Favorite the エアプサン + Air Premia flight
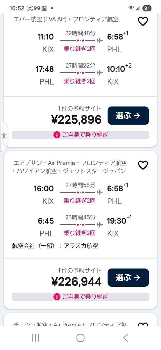This screenshot has width=161, height=350. [143, 165]
